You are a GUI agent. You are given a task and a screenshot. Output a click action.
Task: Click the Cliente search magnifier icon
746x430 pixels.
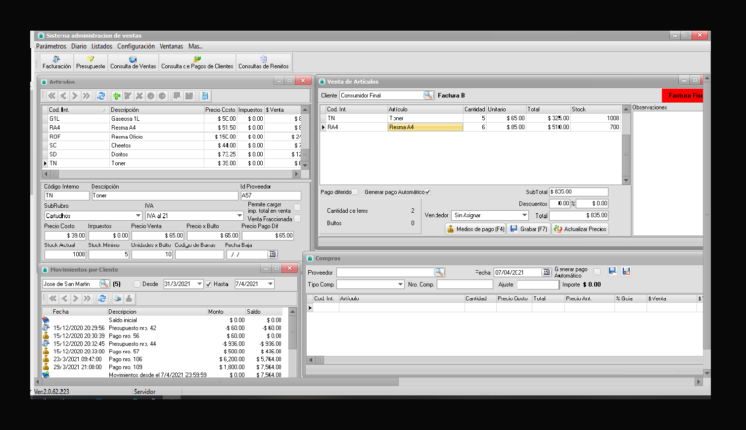point(428,95)
